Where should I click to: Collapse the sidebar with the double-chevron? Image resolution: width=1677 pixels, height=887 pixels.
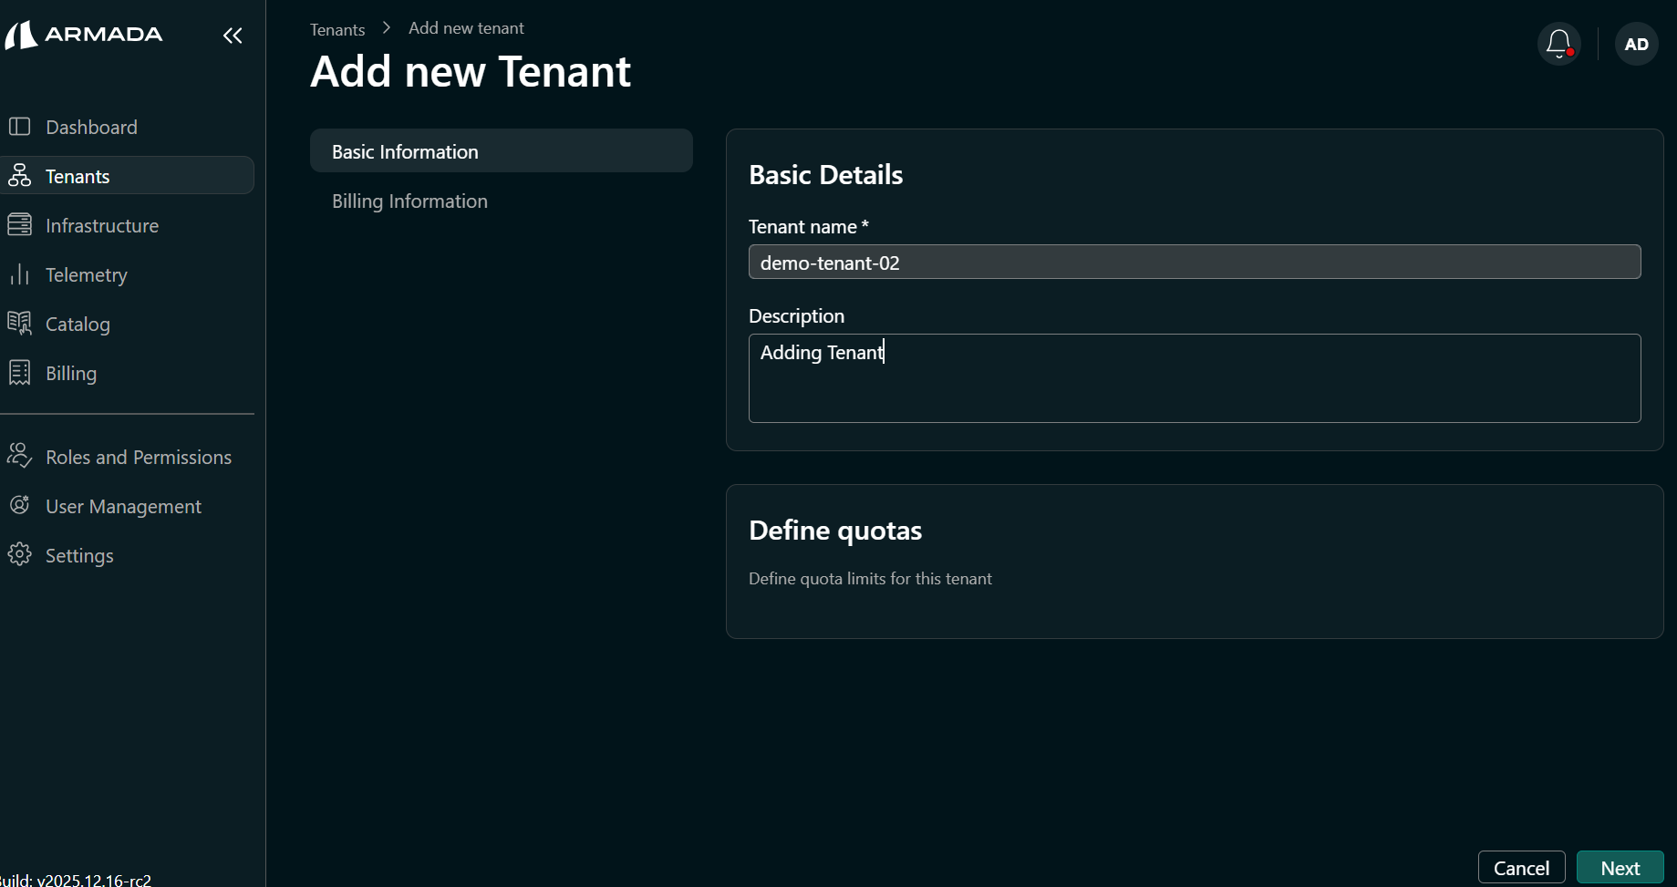(233, 36)
